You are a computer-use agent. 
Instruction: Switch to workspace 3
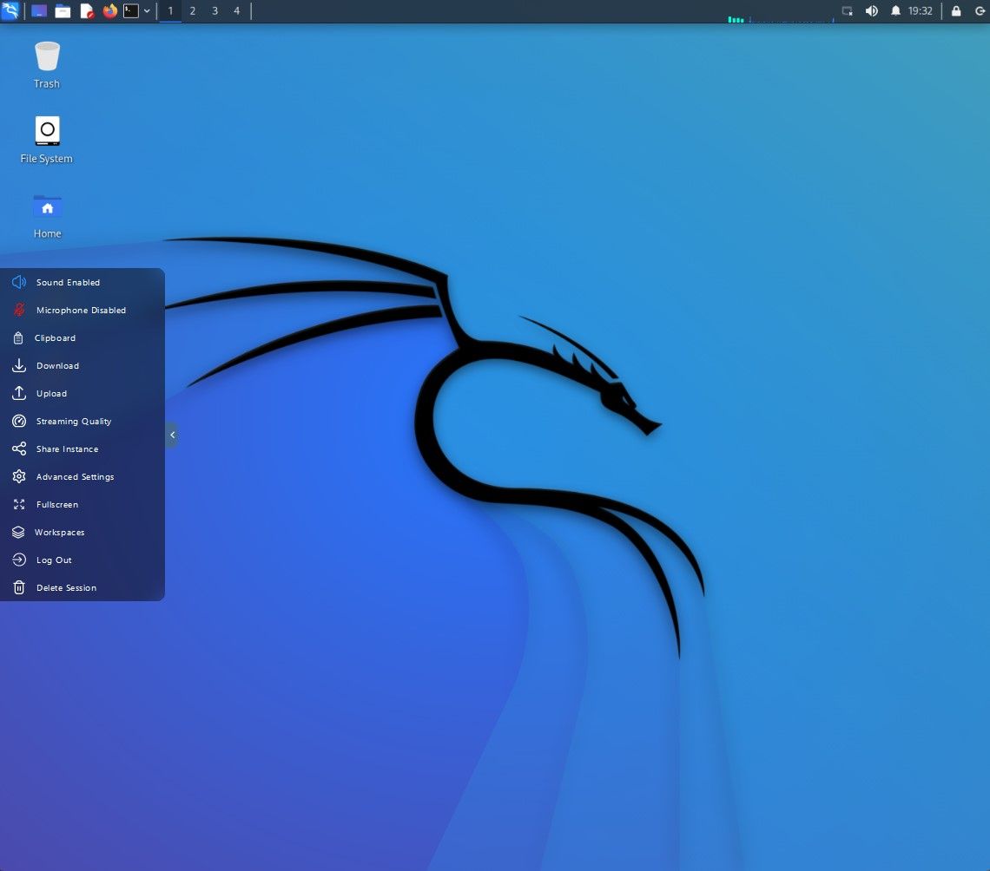point(214,11)
